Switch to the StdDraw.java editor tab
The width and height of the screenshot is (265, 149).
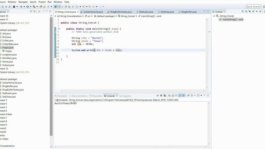[166, 12]
